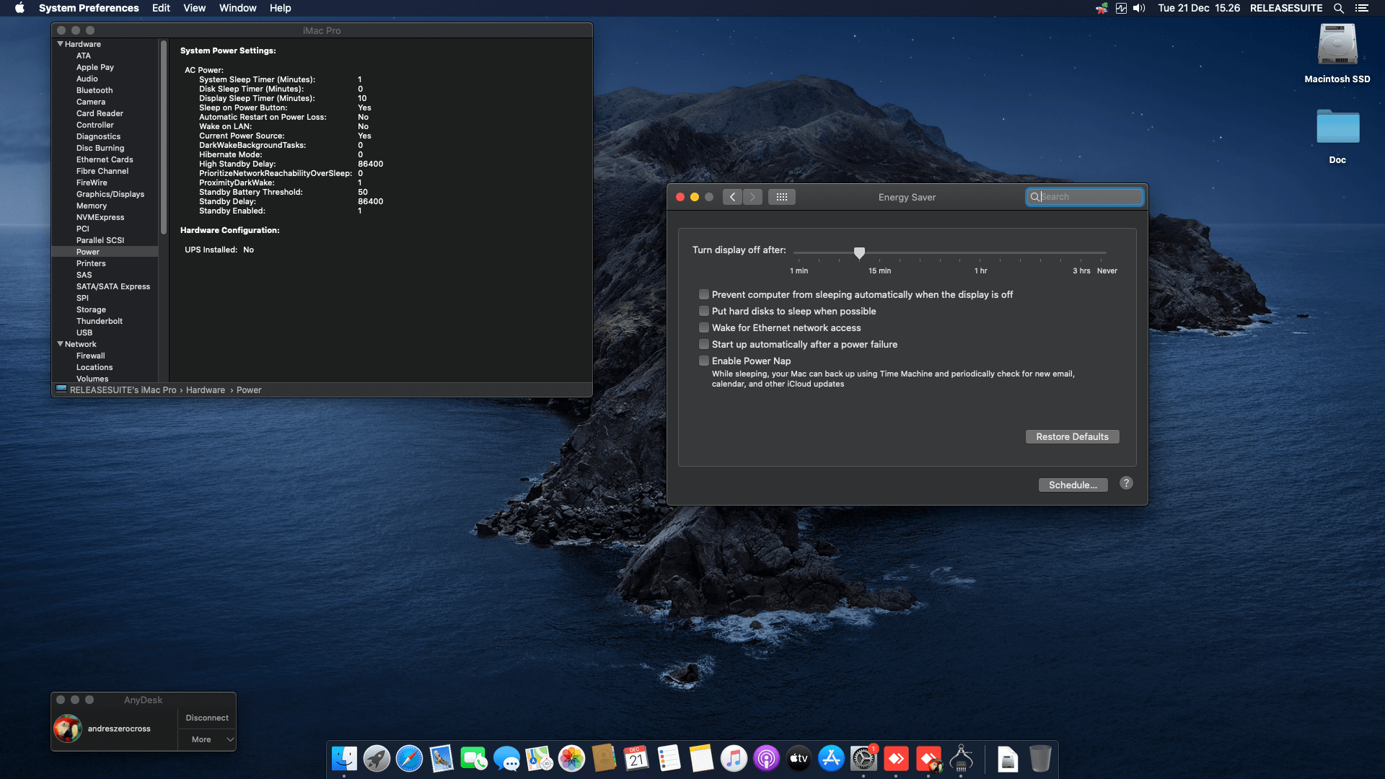Enable Put hard disks to sleep checkbox
The image size is (1385, 779).
pos(704,311)
